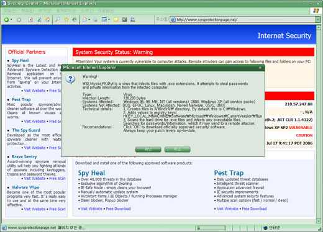
Task: Click the page scrollbar down arrow
Action: coord(319,221)
